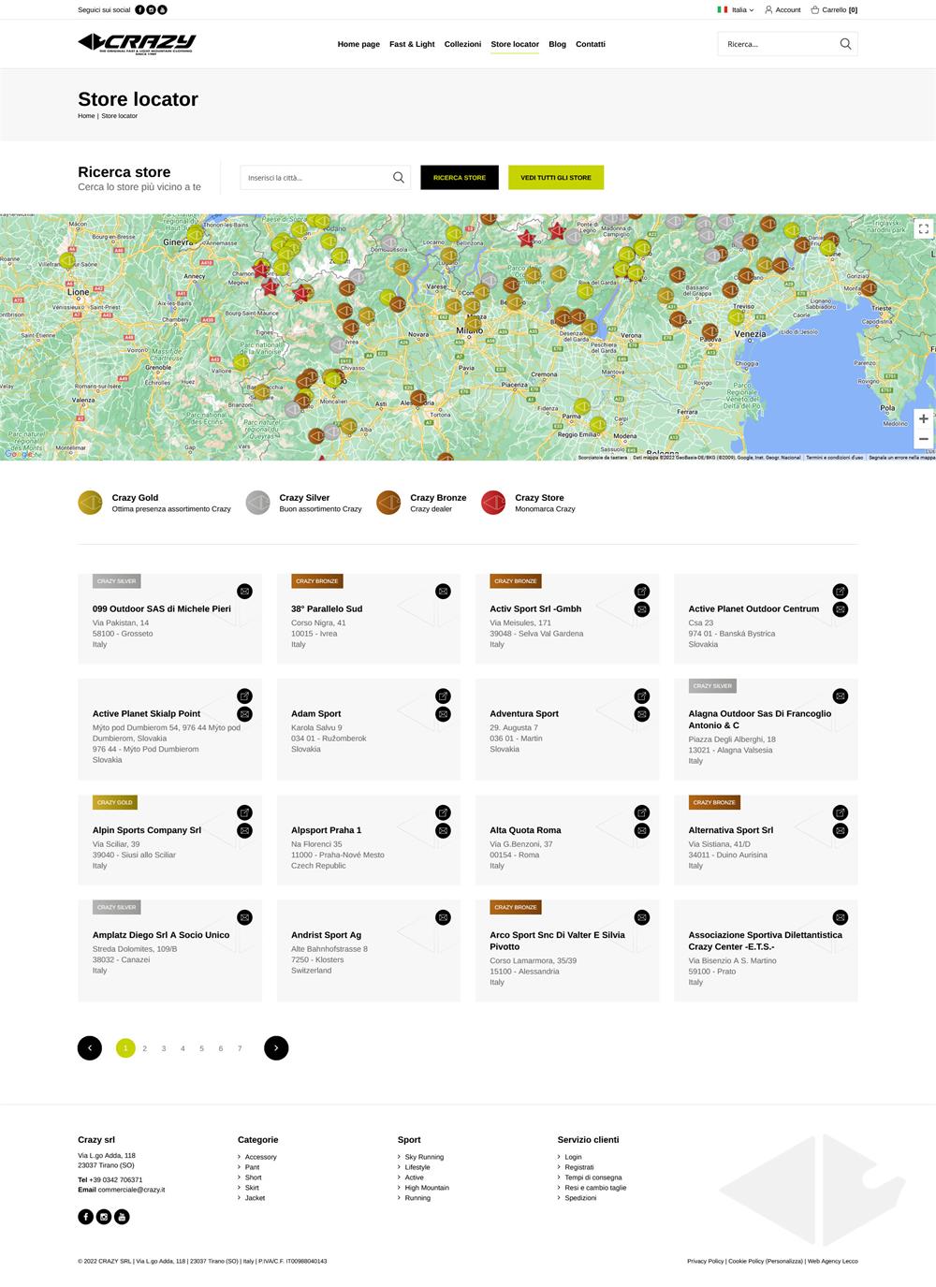Email Associazione Sportiva Dilettantistica Crazy Center
Screen dimensions: 936x1287
(841, 917)
